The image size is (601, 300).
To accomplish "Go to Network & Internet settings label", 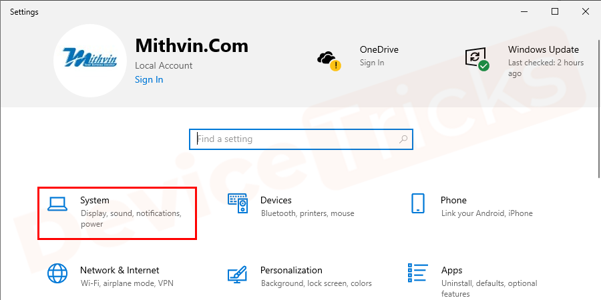I will (120, 270).
